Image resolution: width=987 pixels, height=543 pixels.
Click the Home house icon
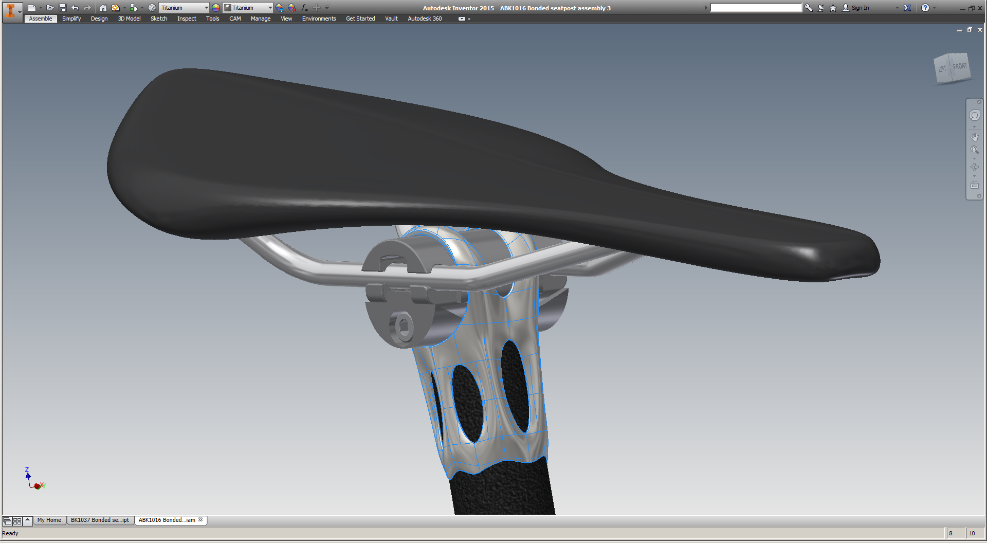click(x=103, y=8)
